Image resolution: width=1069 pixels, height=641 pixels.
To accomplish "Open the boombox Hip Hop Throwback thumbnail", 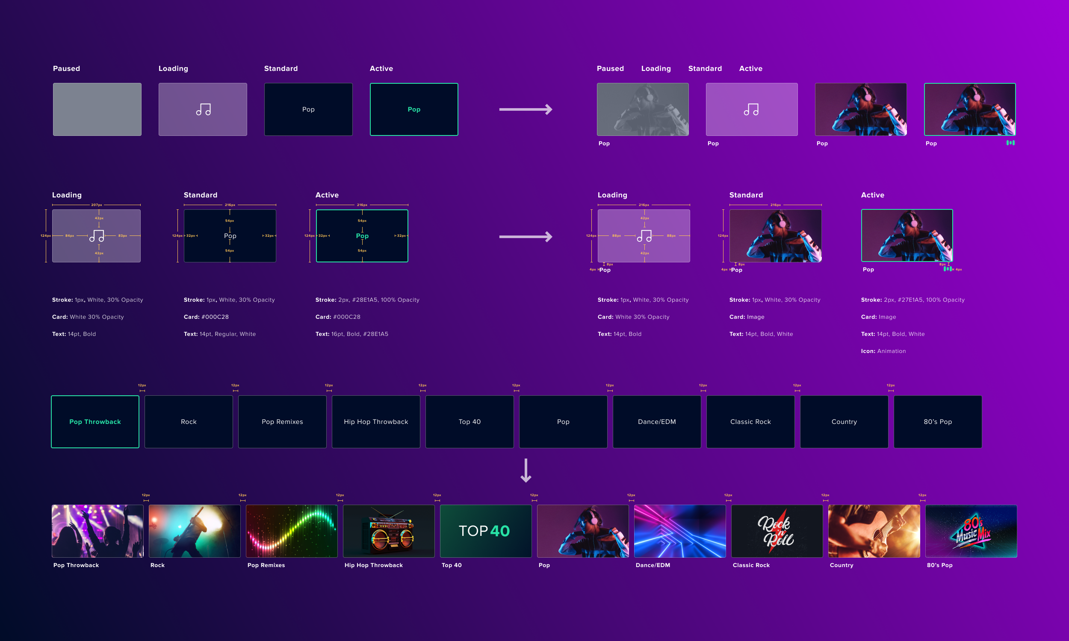I will 388,531.
